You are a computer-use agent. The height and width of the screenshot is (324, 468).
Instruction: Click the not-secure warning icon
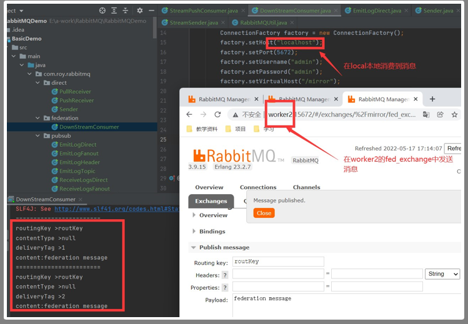(x=236, y=115)
